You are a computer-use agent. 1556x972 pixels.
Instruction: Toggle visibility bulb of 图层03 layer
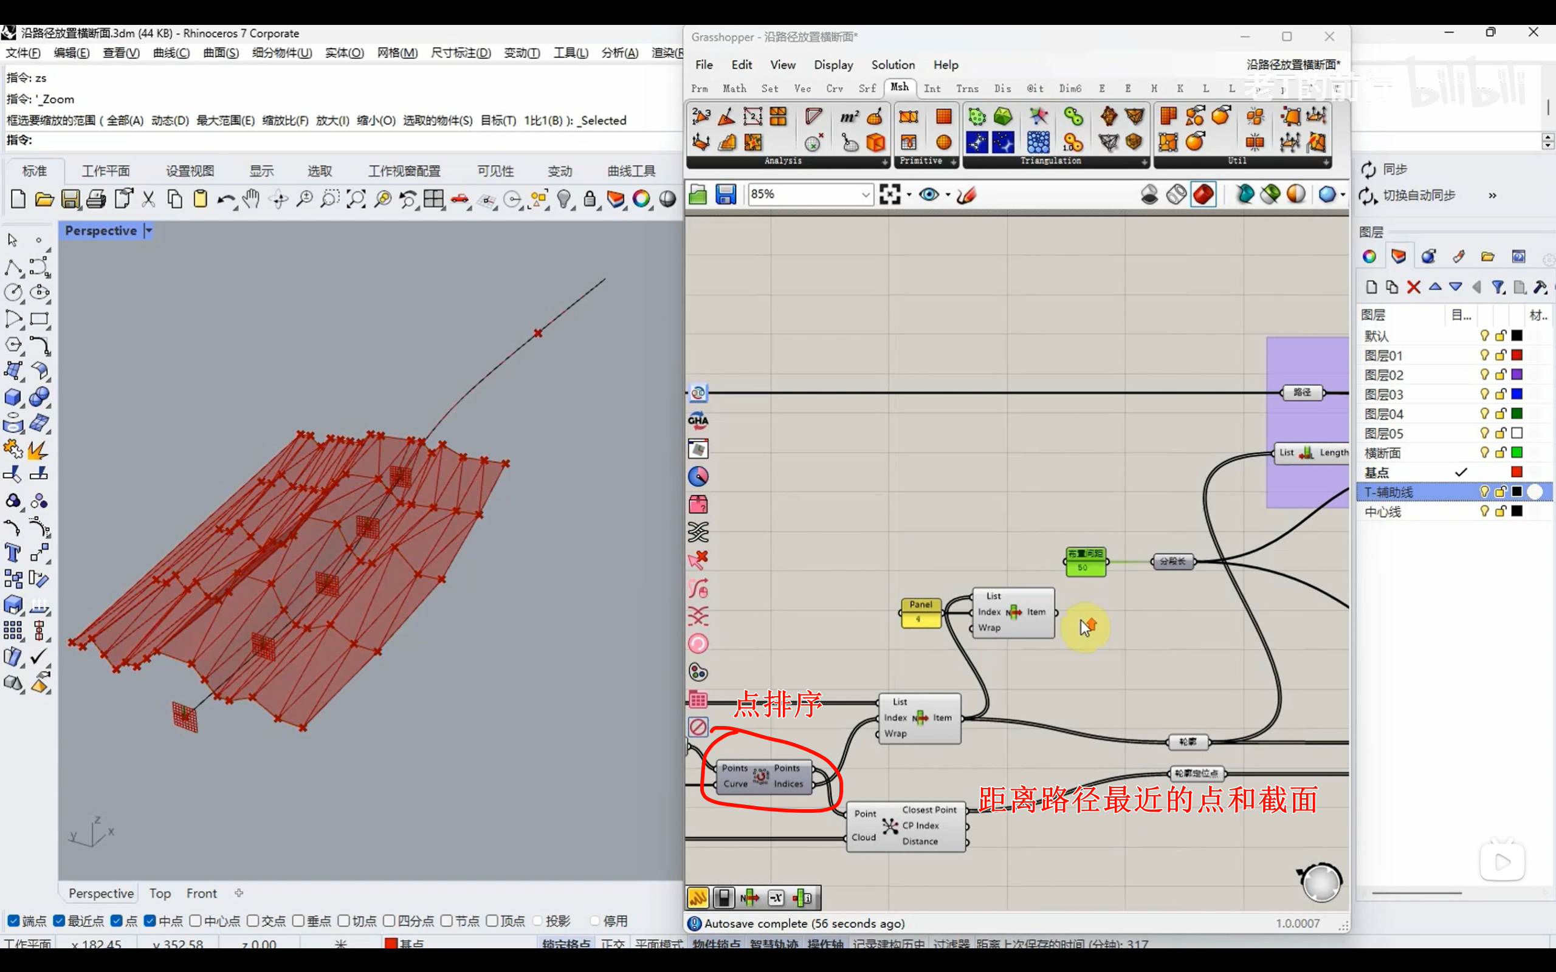tap(1484, 394)
